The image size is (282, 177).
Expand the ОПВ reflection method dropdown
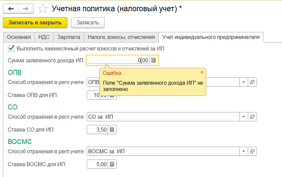pyautogui.click(x=244, y=82)
